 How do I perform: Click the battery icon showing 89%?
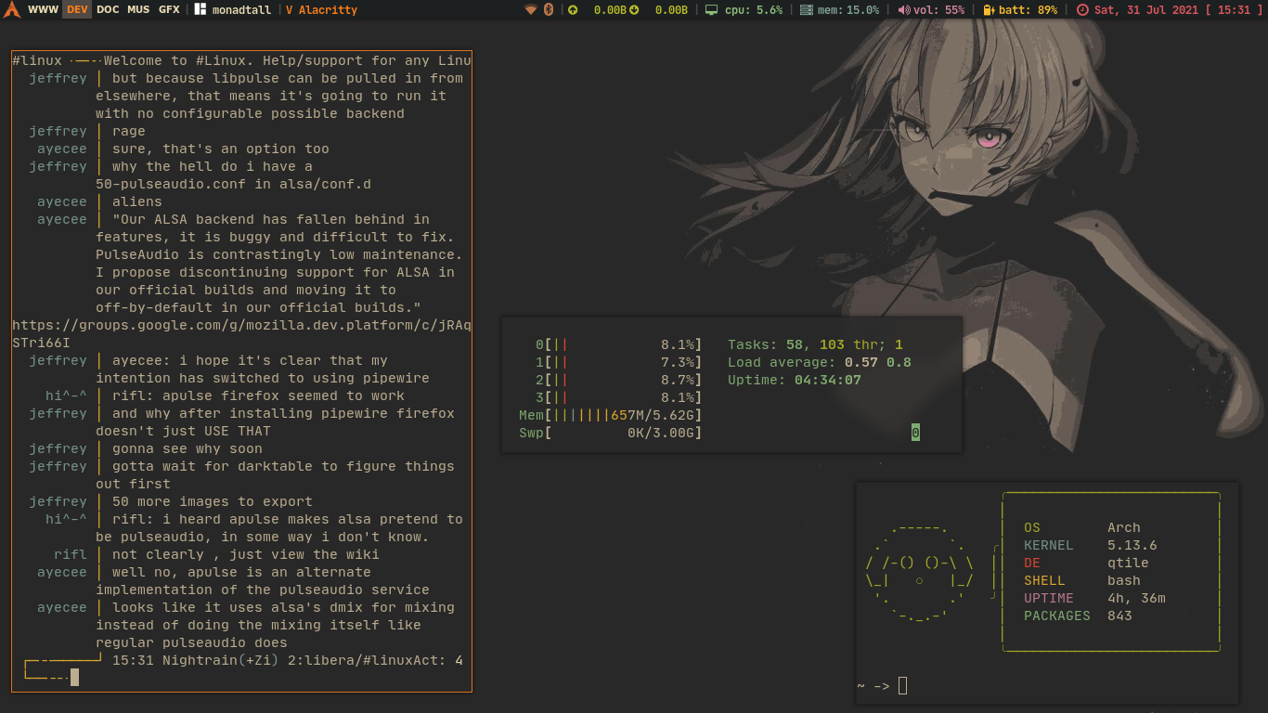coord(989,9)
